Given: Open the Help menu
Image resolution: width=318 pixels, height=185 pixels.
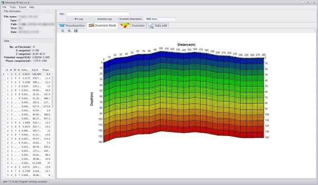Looking at the screenshot, I should (x=32, y=7).
